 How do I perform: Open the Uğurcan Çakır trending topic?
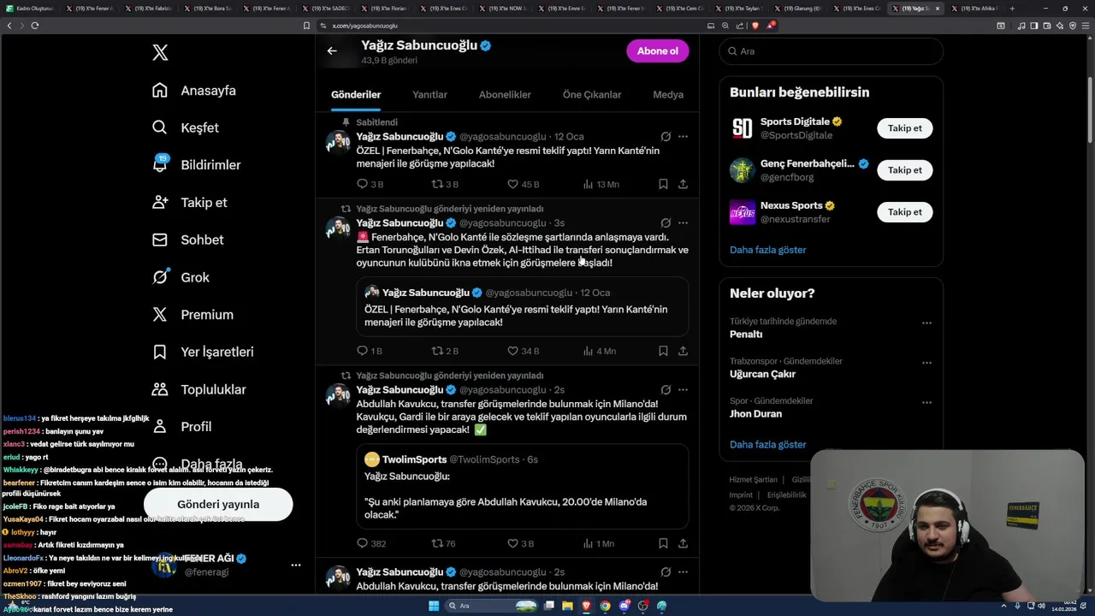762,374
